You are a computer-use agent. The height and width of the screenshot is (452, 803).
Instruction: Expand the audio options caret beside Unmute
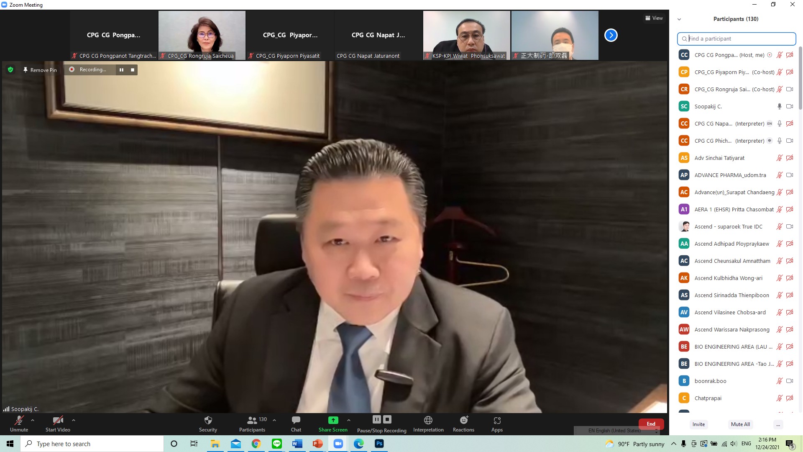tap(33, 420)
